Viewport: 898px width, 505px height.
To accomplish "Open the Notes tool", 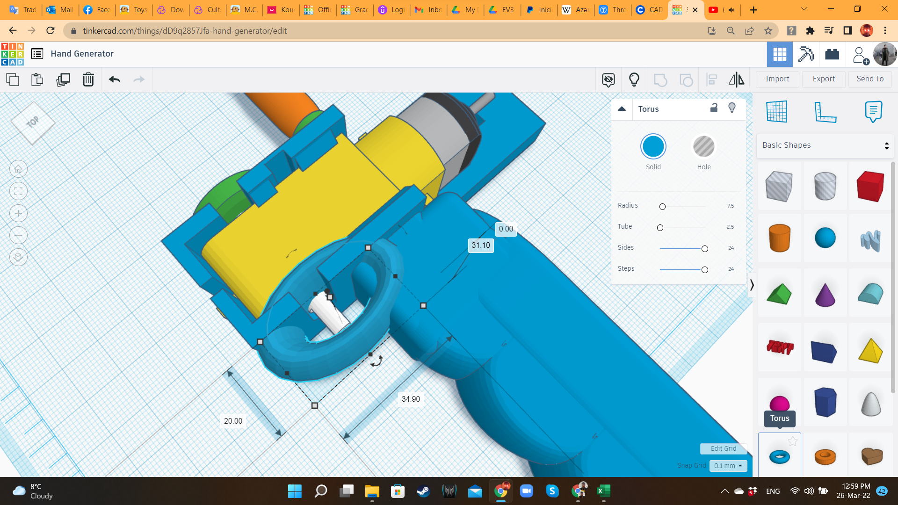I will [x=874, y=111].
